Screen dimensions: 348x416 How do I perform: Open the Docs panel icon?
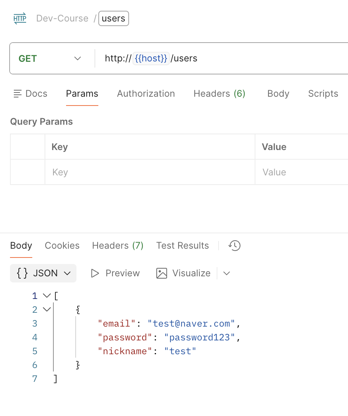coord(17,94)
